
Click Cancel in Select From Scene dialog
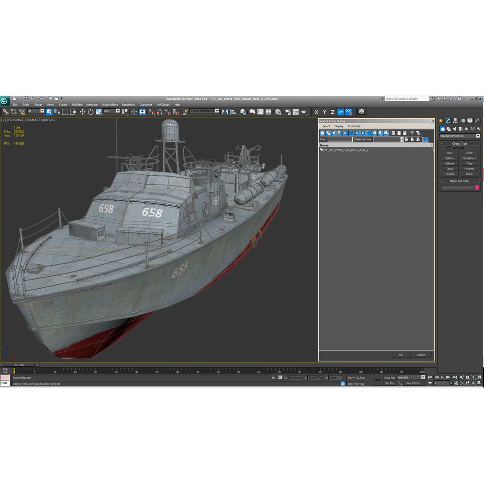(x=421, y=354)
